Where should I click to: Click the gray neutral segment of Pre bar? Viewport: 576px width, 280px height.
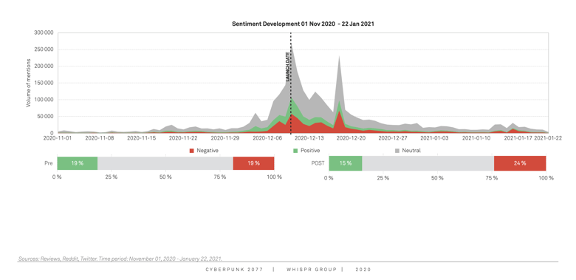coord(165,163)
